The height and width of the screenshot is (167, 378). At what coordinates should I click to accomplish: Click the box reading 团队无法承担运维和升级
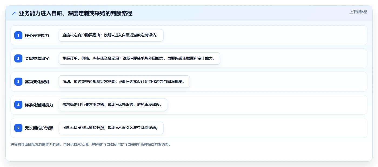[x=111, y=128]
